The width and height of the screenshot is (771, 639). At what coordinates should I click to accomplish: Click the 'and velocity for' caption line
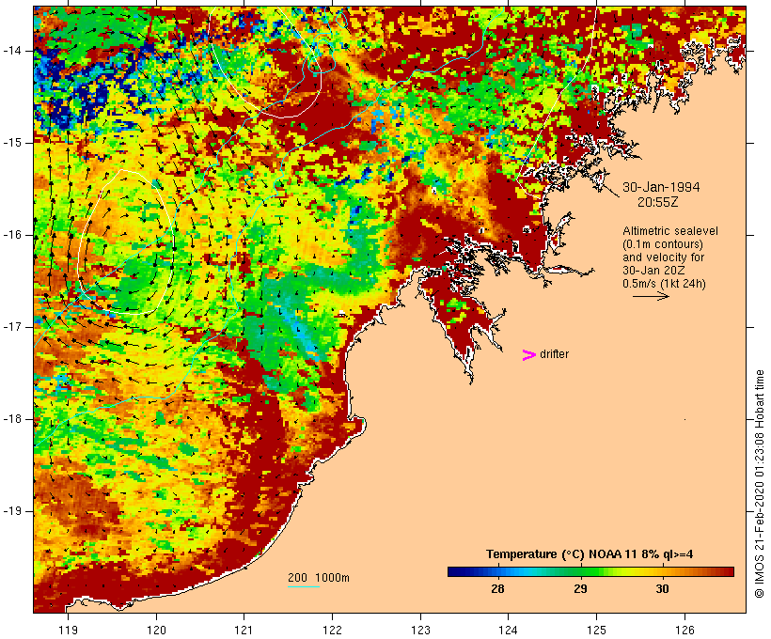pyautogui.click(x=663, y=257)
